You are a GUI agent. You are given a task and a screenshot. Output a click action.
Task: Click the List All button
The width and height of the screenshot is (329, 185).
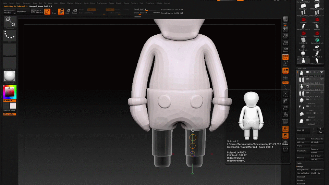pos(303,130)
